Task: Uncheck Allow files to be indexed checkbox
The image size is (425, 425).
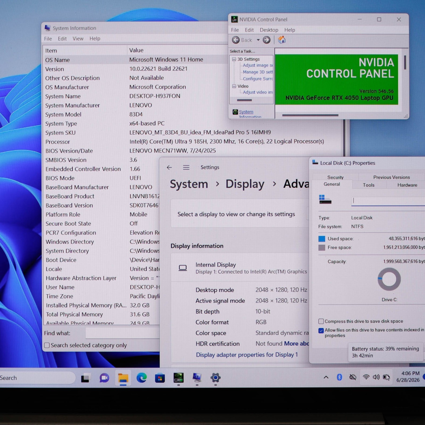Action: (x=321, y=331)
